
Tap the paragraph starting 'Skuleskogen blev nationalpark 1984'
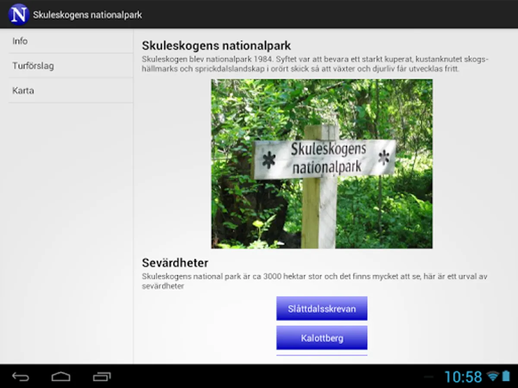(315, 64)
